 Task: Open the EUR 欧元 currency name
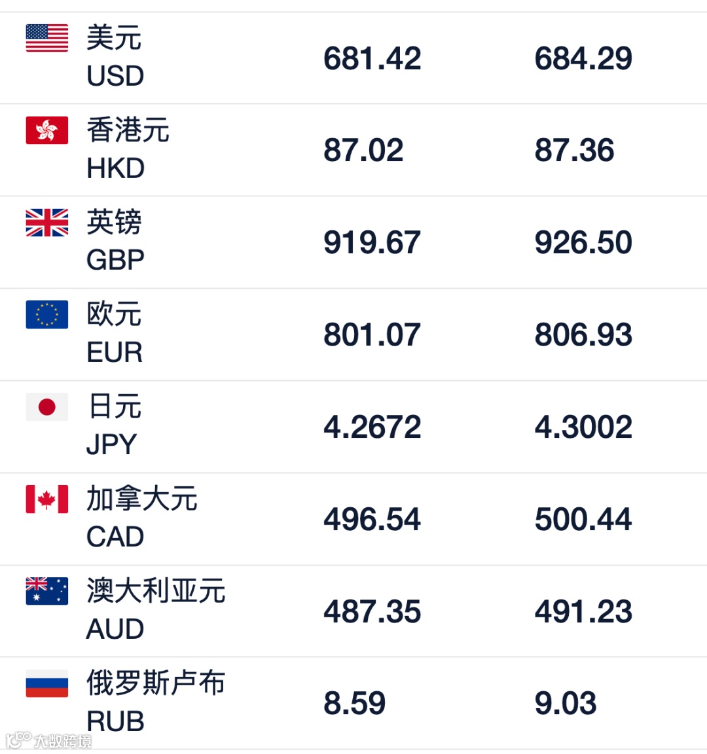(x=114, y=315)
